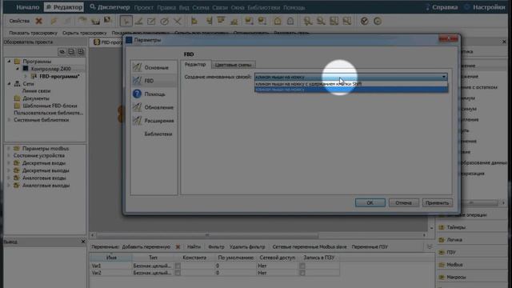
Task: Expand Дискретные входы node
Action: point(9,163)
